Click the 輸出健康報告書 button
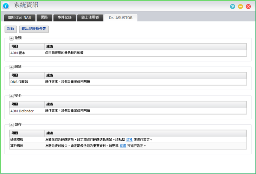This screenshot has width=256, height=174. coord(34,29)
